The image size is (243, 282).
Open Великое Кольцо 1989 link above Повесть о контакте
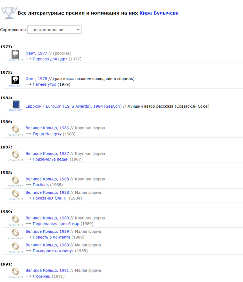[47, 231]
